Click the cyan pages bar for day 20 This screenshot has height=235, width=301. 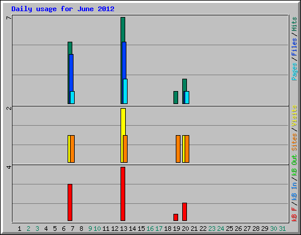pos(187,98)
